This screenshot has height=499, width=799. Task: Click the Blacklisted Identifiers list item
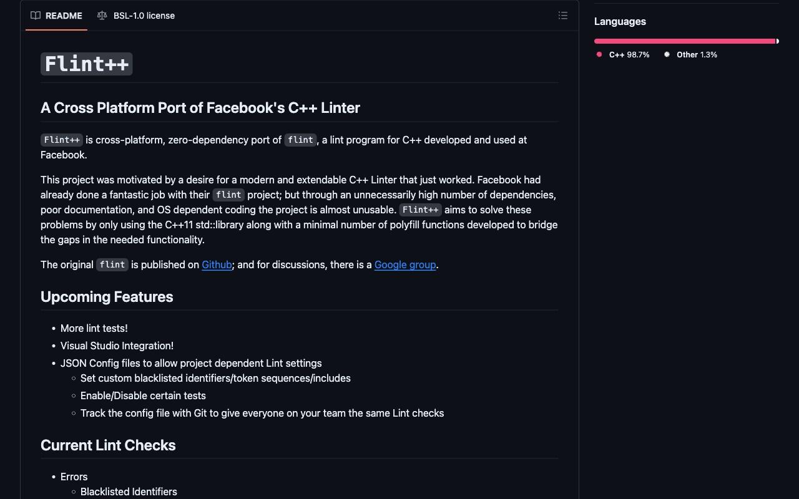(x=129, y=492)
